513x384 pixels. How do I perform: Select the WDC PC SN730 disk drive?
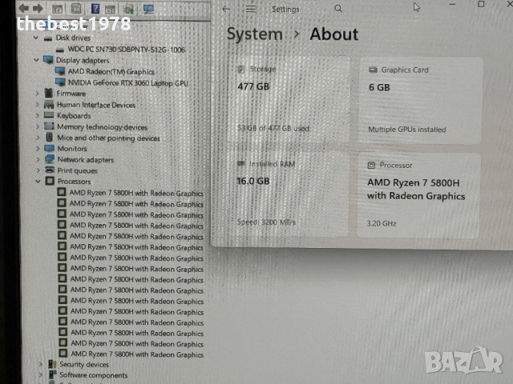point(127,50)
